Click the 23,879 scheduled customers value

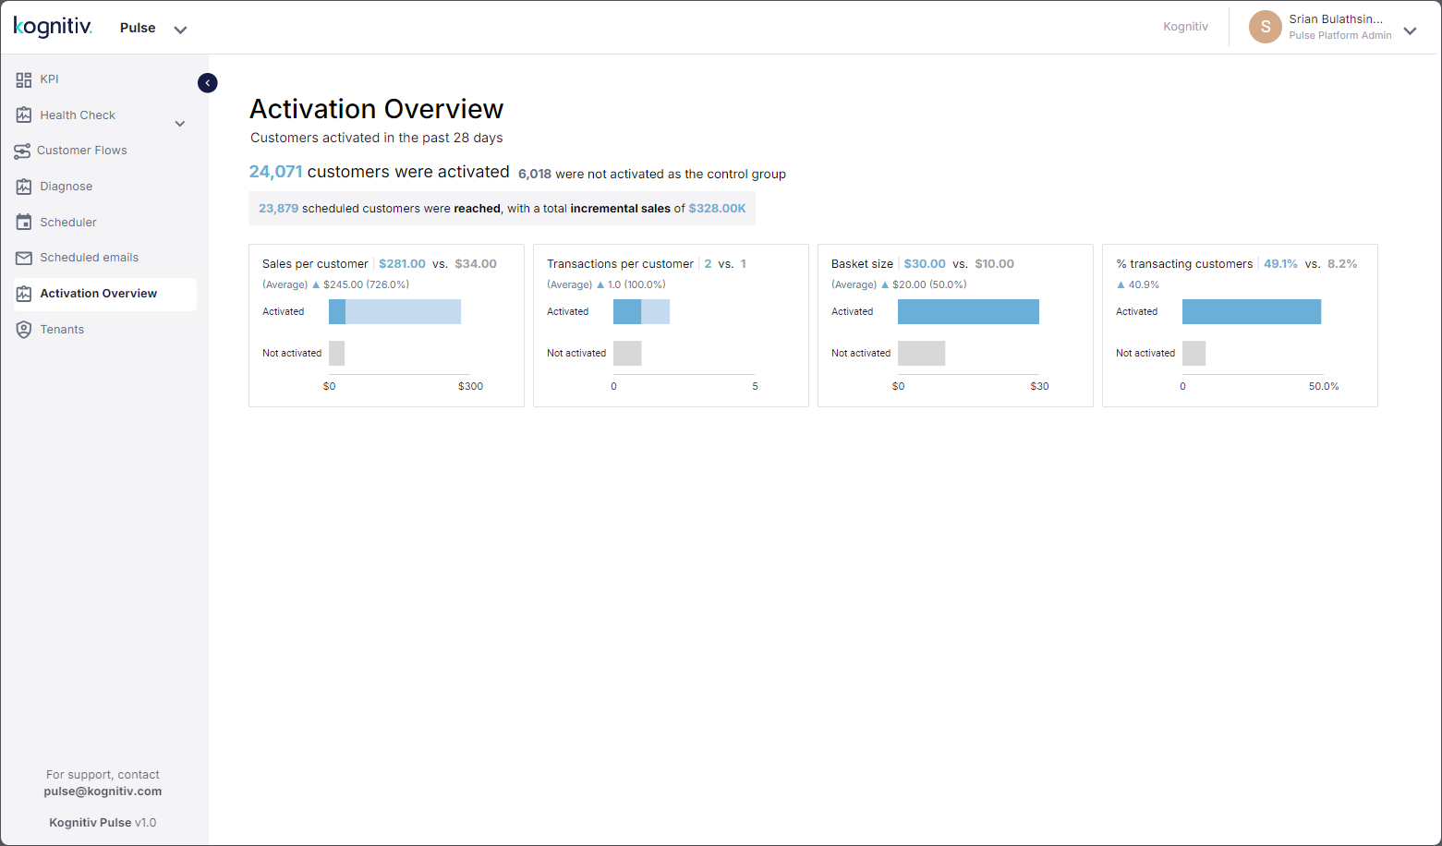pos(278,209)
